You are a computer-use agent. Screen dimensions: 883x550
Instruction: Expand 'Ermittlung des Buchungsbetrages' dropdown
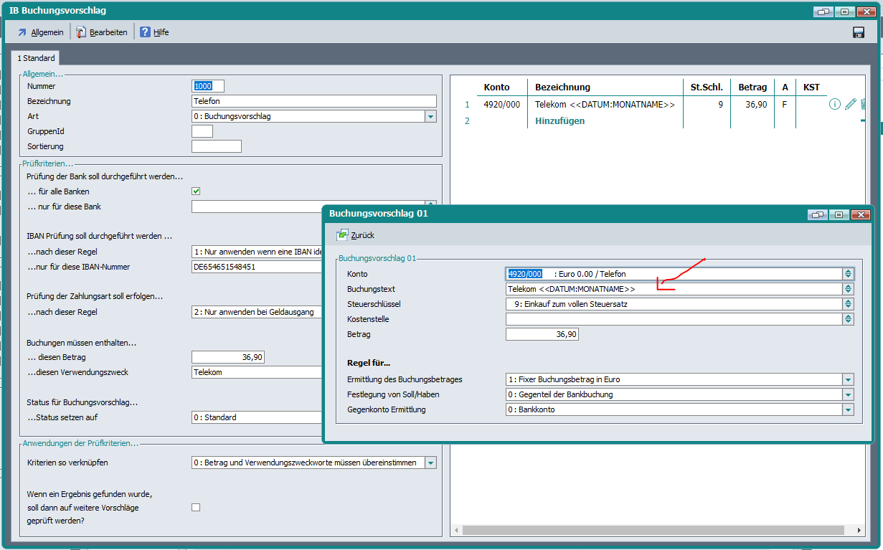[848, 380]
